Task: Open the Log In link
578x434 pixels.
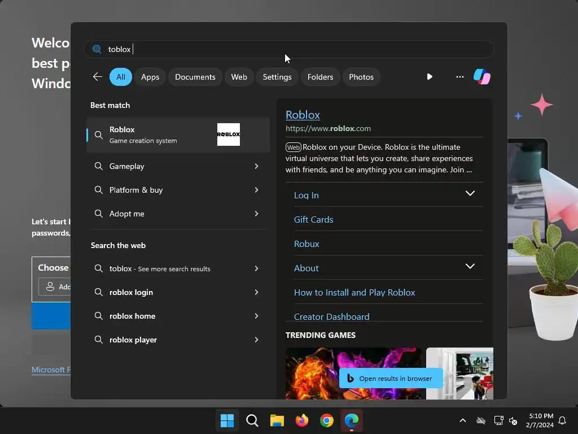Action: (306, 195)
